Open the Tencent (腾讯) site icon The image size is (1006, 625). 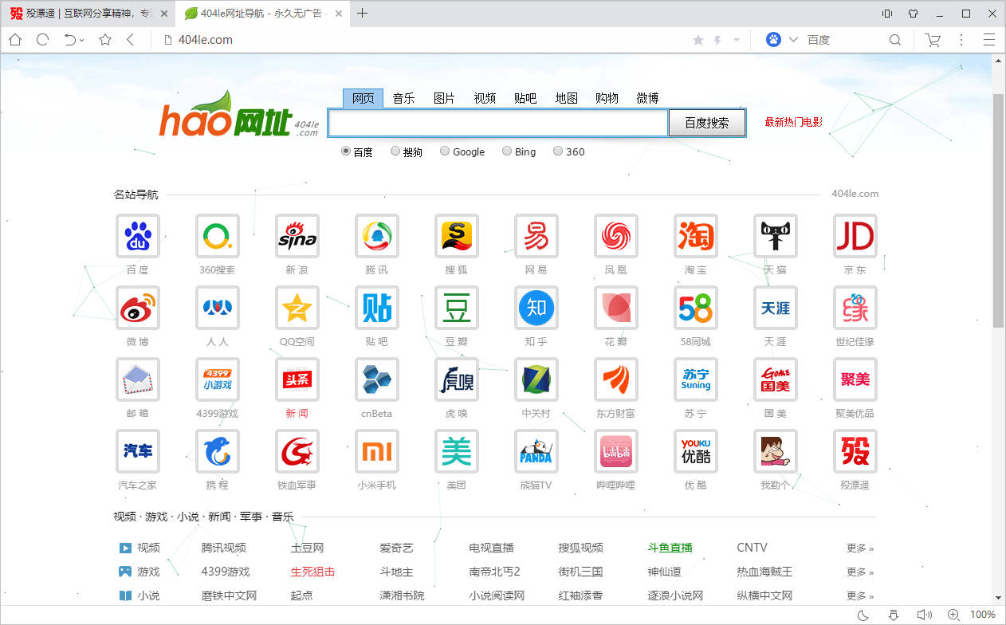click(x=377, y=236)
